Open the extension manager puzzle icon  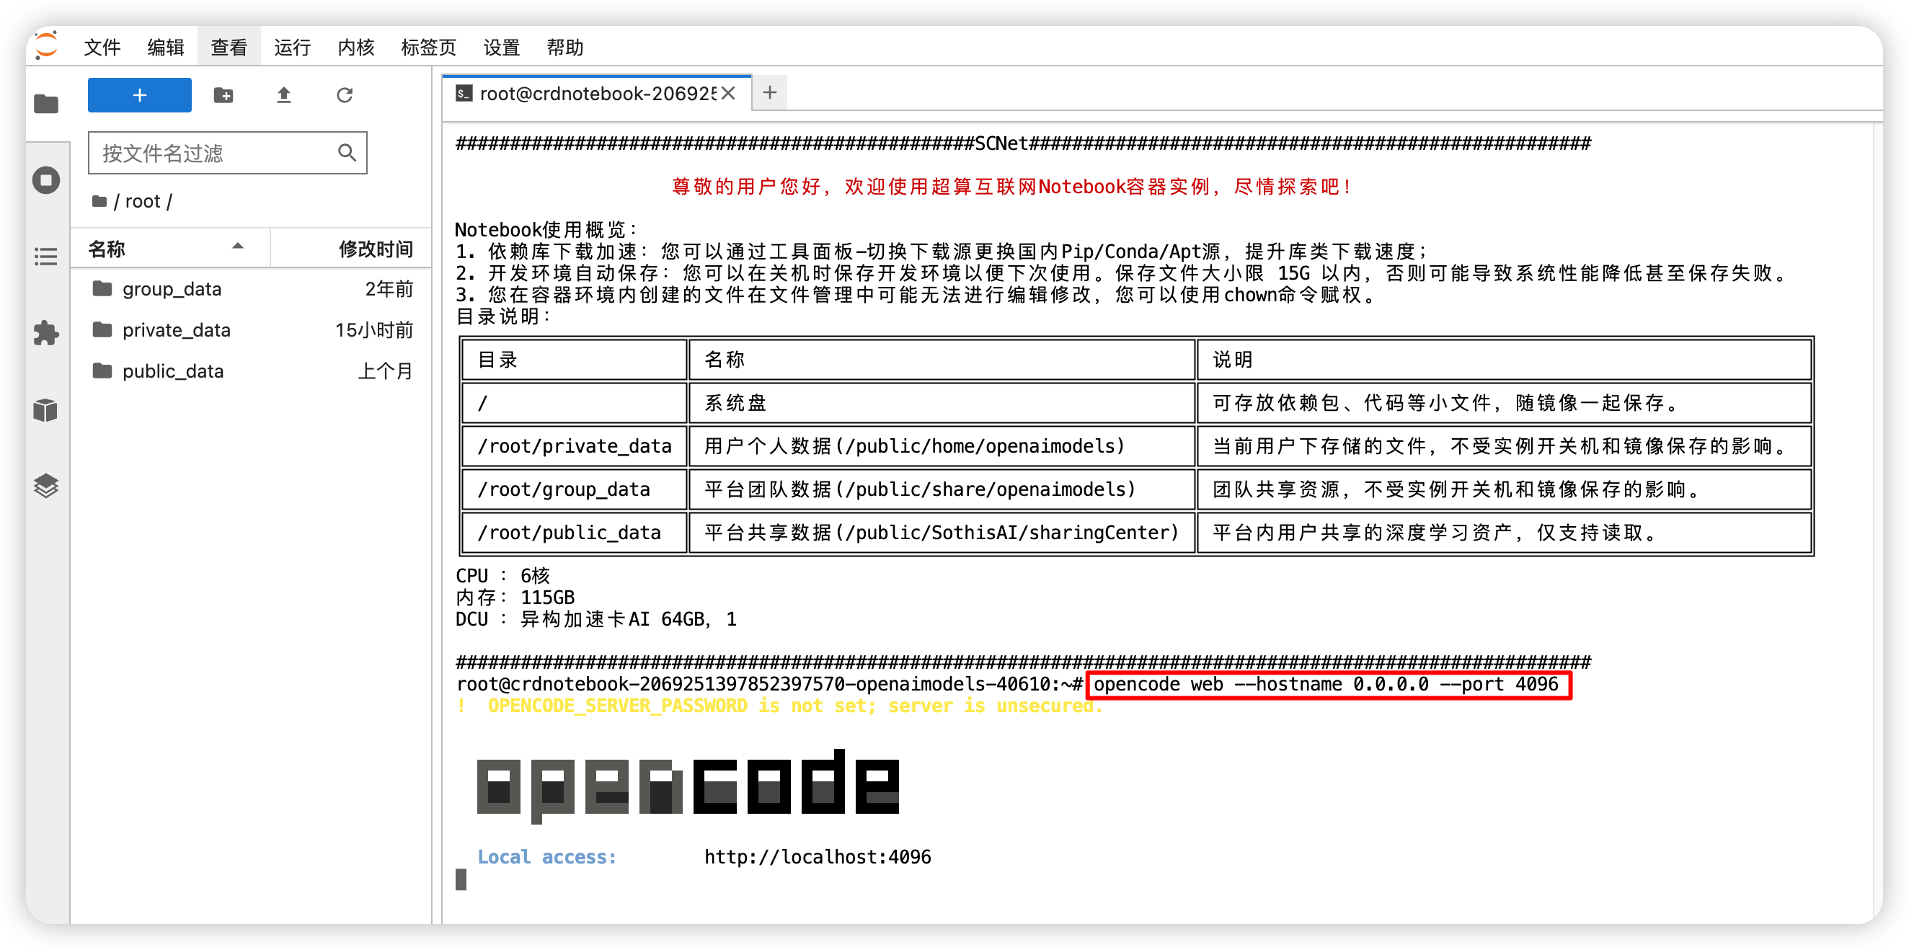click(46, 333)
